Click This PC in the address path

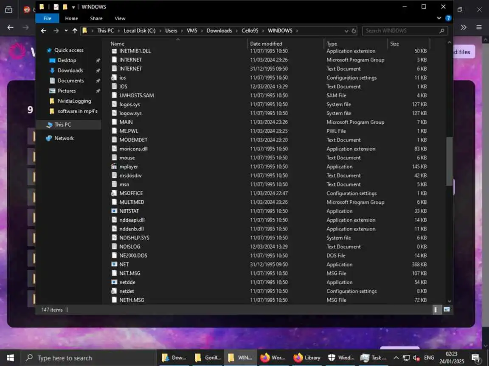105,30
